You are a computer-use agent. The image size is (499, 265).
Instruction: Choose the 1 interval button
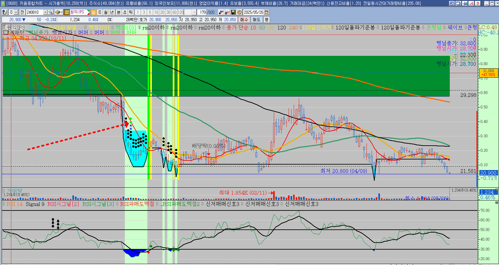point(138,12)
